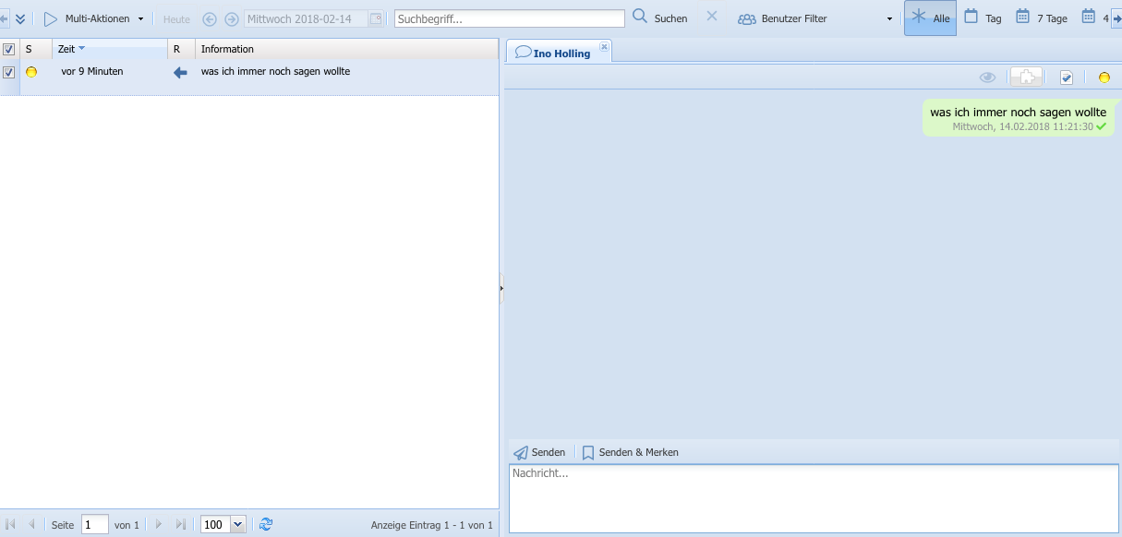Click the double-chevron down icon in toolbar
The width and height of the screenshot is (1122, 537).
[x=20, y=18]
